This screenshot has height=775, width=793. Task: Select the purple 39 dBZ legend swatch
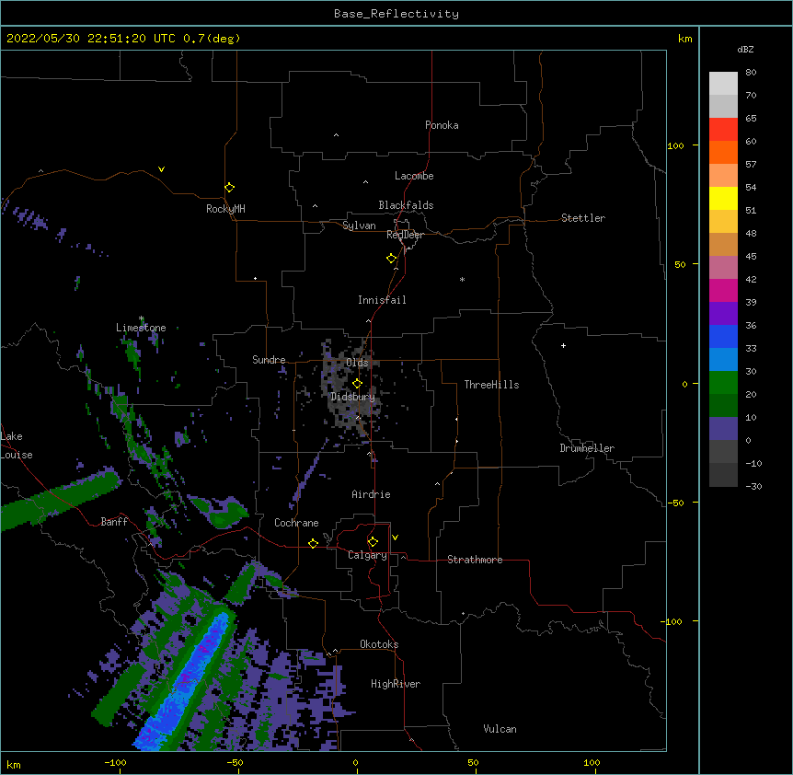(x=723, y=314)
